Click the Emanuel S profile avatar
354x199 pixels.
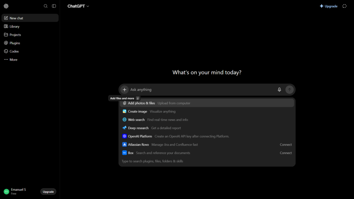click(6, 191)
